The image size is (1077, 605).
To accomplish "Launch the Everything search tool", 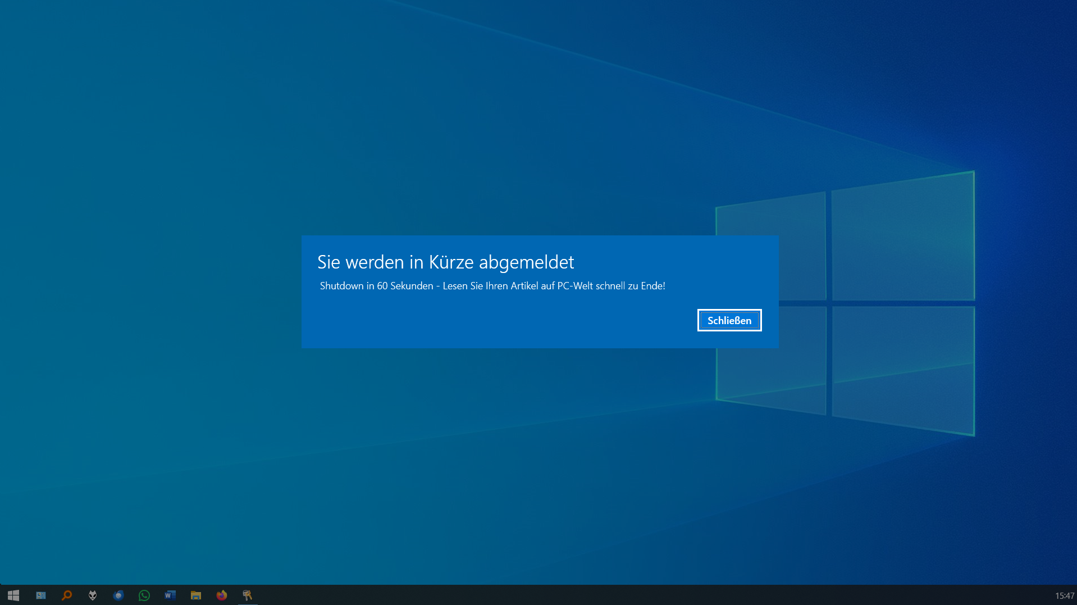I will [x=66, y=595].
